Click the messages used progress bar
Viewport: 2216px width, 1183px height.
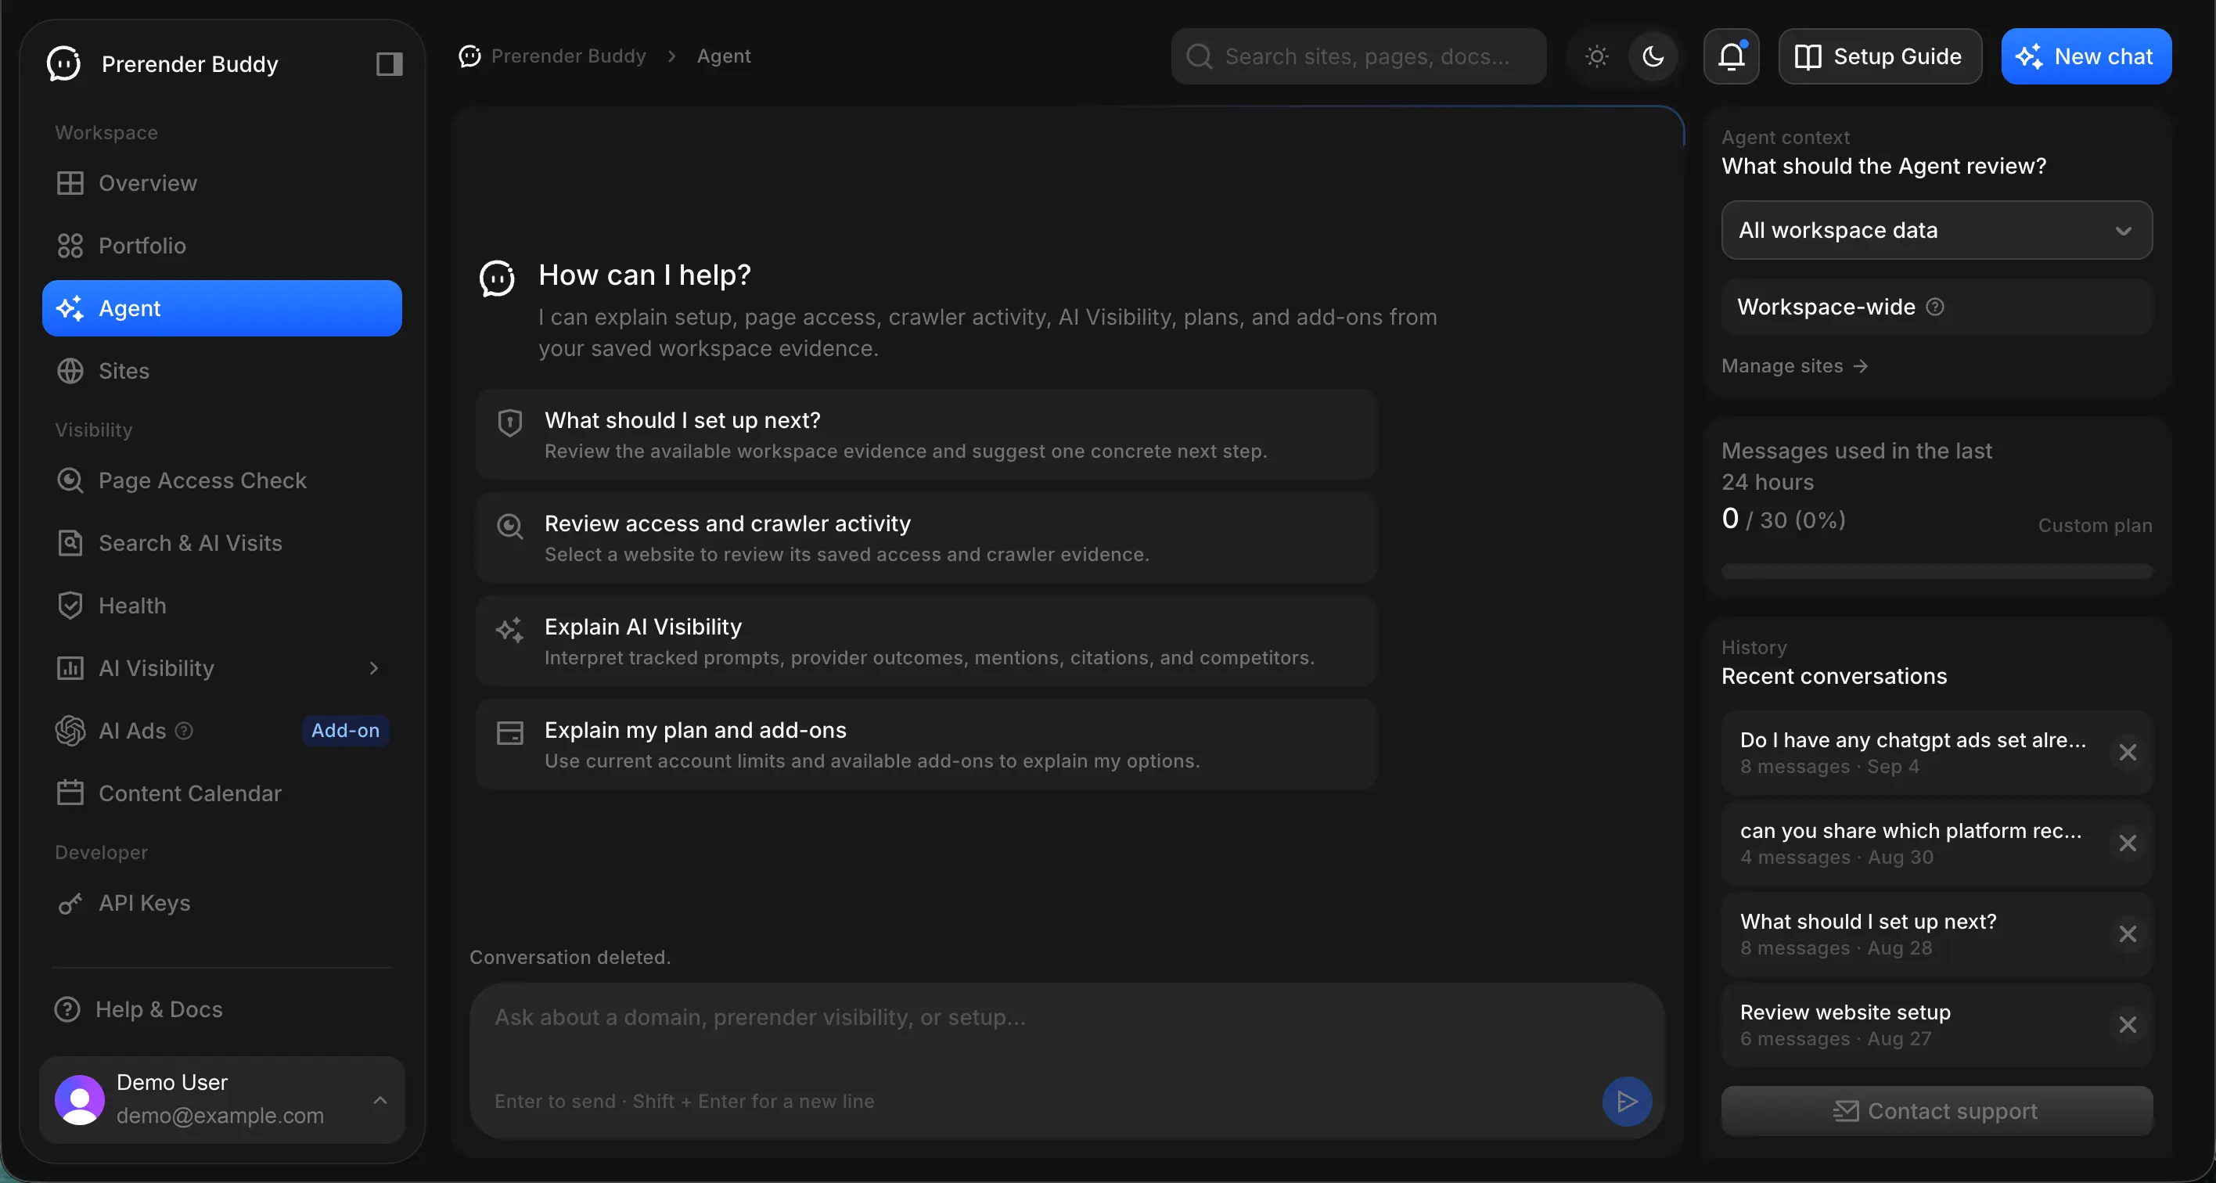pos(1937,571)
